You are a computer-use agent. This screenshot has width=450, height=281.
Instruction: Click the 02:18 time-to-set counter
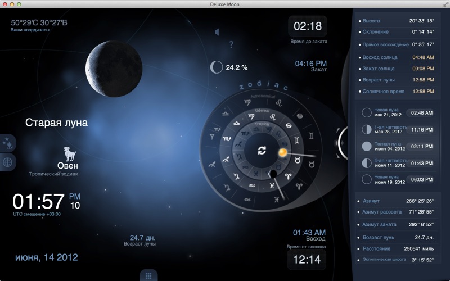[308, 26]
